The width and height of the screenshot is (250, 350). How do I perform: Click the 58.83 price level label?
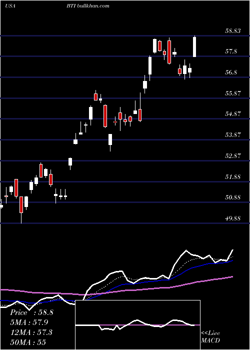(x=233, y=31)
